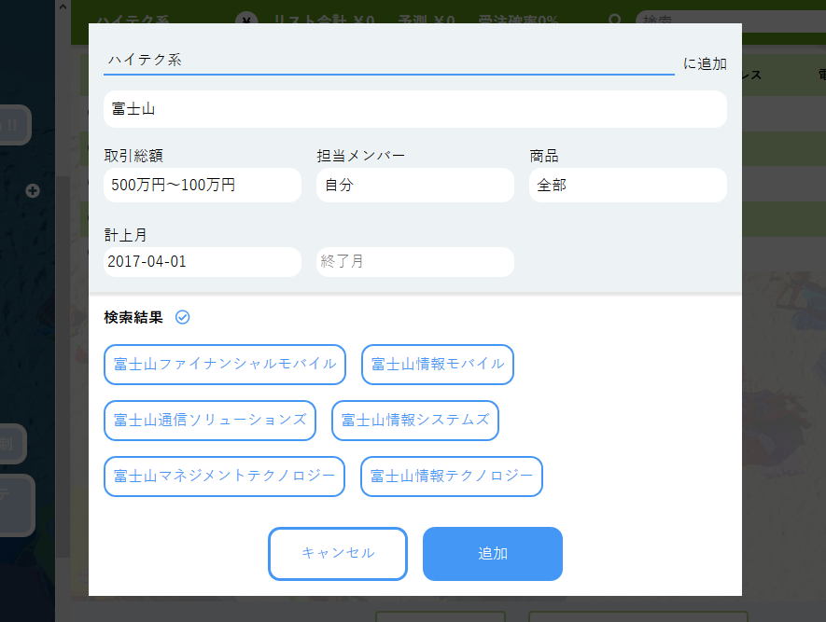Click the 検索結果 heading text
Viewport: 826px width, 622px height.
133,317
